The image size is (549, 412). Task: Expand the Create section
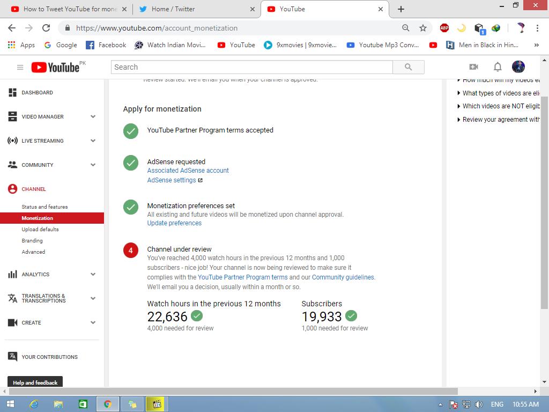[x=93, y=322]
